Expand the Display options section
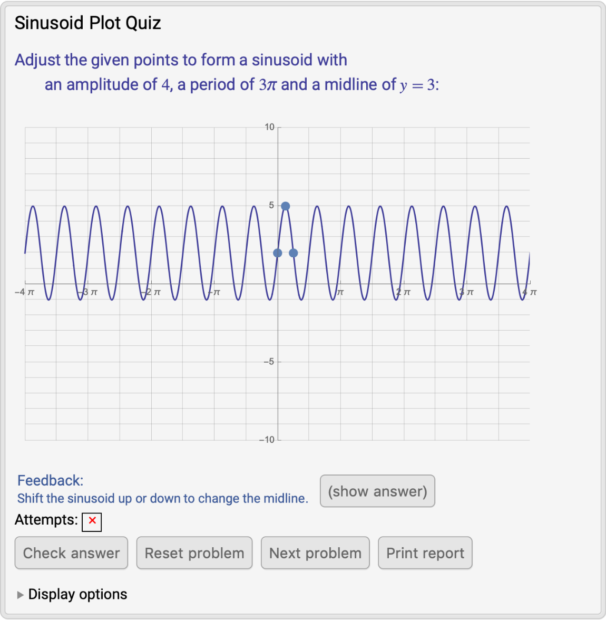This screenshot has height=620, width=606. click(x=77, y=594)
